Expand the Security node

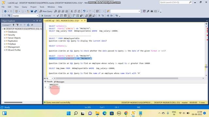(x=5, y=35)
